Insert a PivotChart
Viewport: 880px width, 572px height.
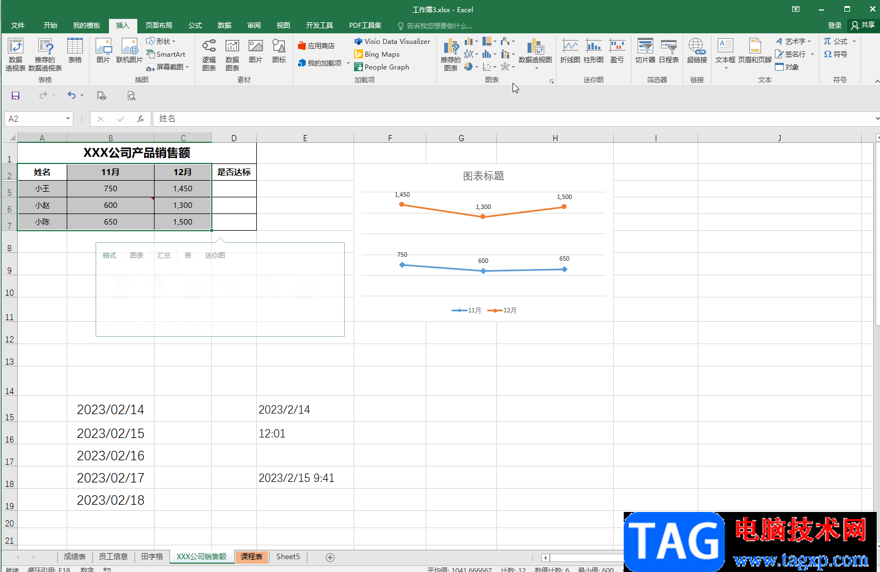click(x=535, y=53)
